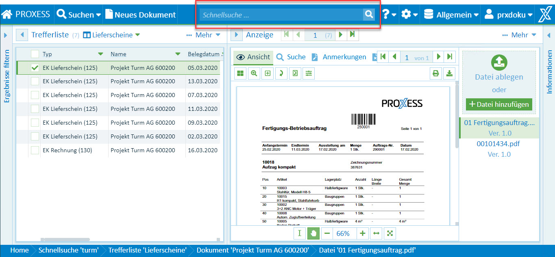Toggle the select-all checkbox in list header
The image size is (555, 257).
(x=35, y=54)
